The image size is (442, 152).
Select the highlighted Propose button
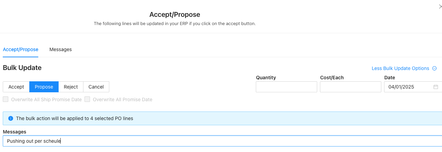44,87
